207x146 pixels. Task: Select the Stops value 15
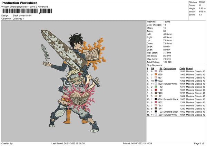point(165,28)
